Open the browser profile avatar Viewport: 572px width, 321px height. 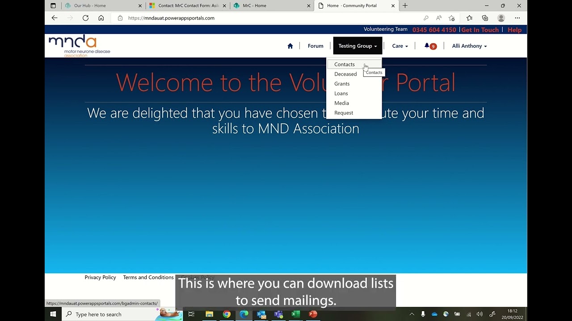pyautogui.click(x=501, y=18)
